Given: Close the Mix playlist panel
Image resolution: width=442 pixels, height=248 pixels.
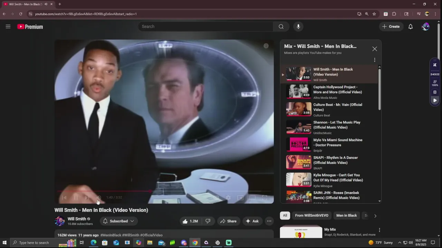Looking at the screenshot, I should 375,49.
